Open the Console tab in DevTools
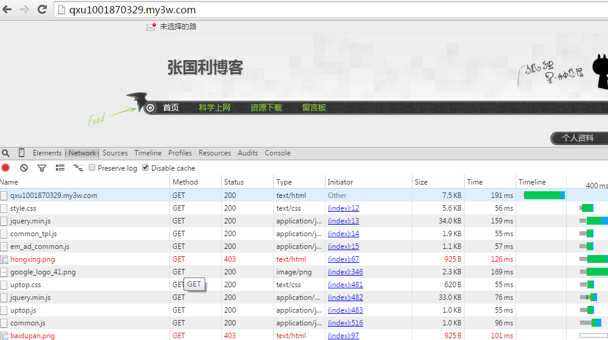This screenshot has width=608, height=340. click(278, 153)
